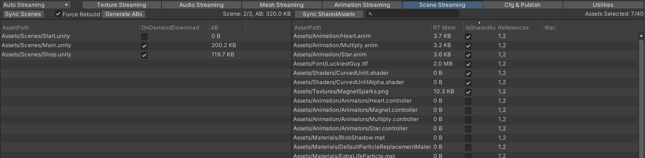The width and height of the screenshot is (645, 158).
Task: Enable OnDemandDownload for Start.unity scene
Action: click(x=144, y=37)
